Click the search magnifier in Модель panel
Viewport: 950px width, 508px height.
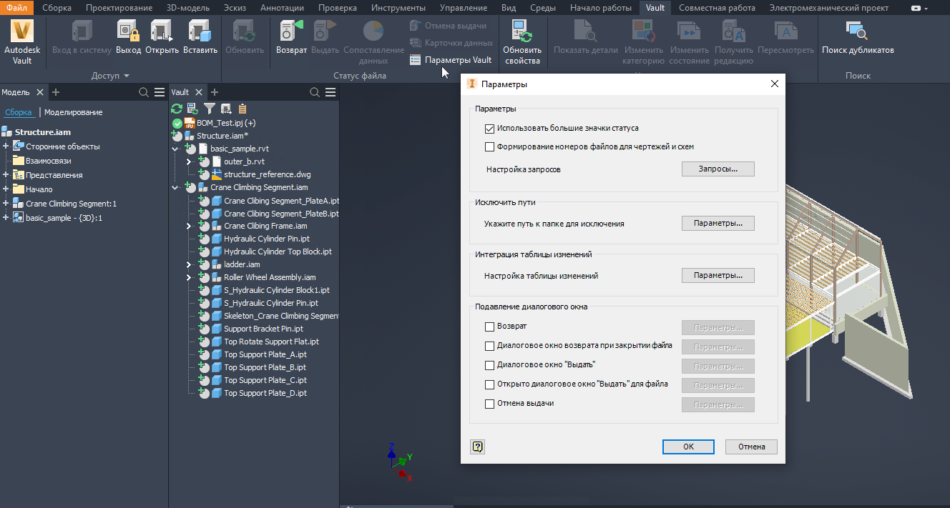pyautogui.click(x=144, y=92)
